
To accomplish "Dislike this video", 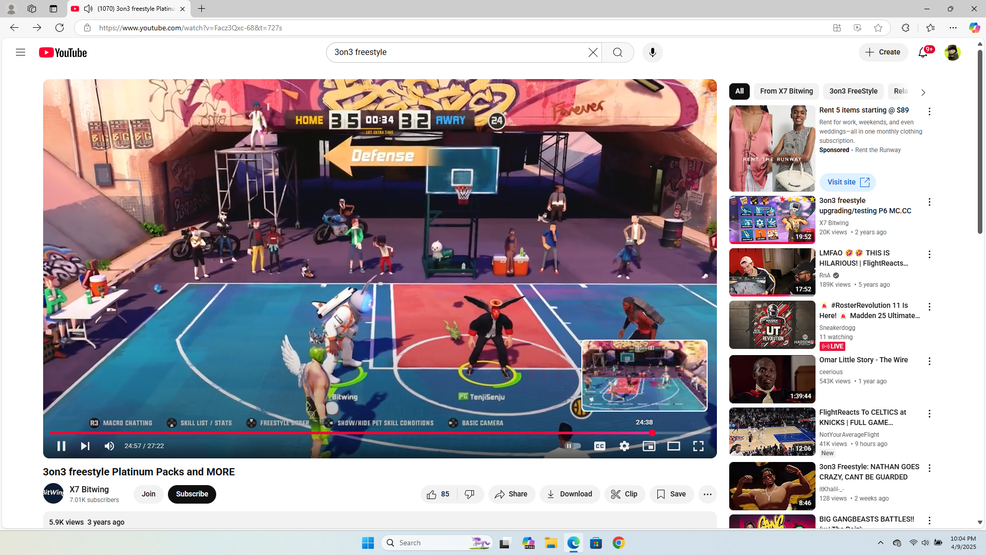I will tap(470, 494).
